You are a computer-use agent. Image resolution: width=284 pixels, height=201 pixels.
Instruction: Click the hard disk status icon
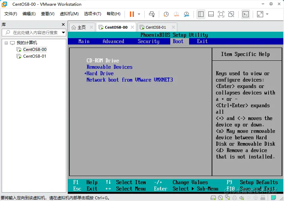[213, 198]
